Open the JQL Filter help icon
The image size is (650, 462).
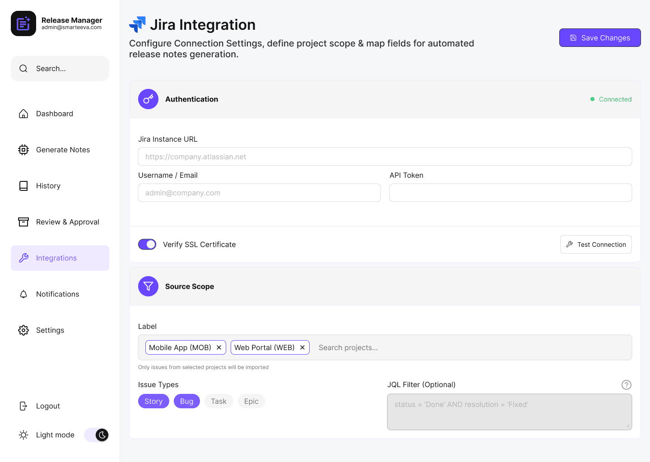click(627, 385)
